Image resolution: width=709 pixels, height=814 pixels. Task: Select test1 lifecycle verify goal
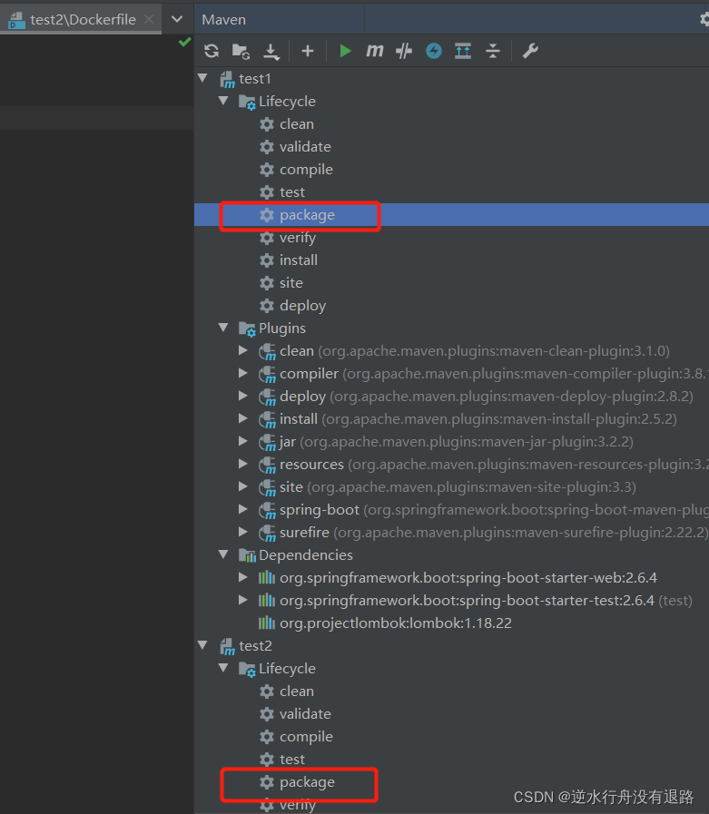click(x=298, y=238)
